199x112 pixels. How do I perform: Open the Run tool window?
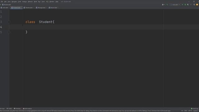tap(2, 109)
